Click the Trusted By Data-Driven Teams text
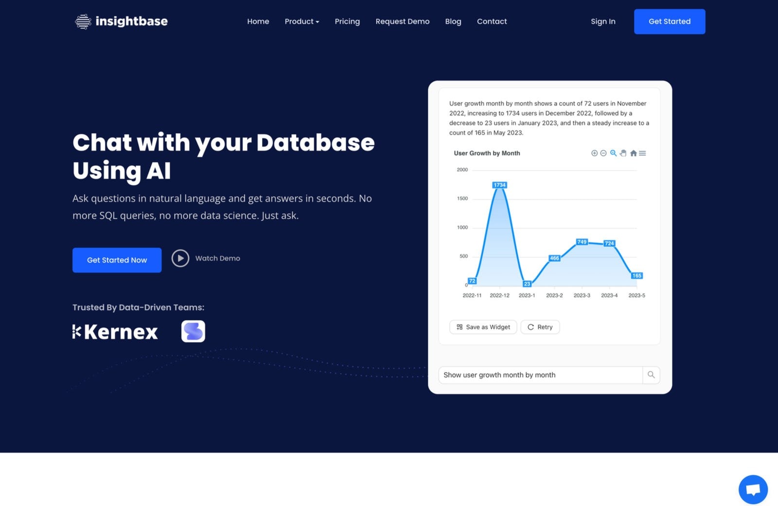This screenshot has width=778, height=506. click(x=138, y=307)
